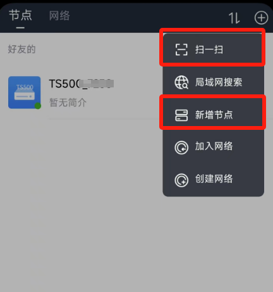Switch to the 节点 tab
The width and height of the screenshot is (273, 292).
click(20, 15)
